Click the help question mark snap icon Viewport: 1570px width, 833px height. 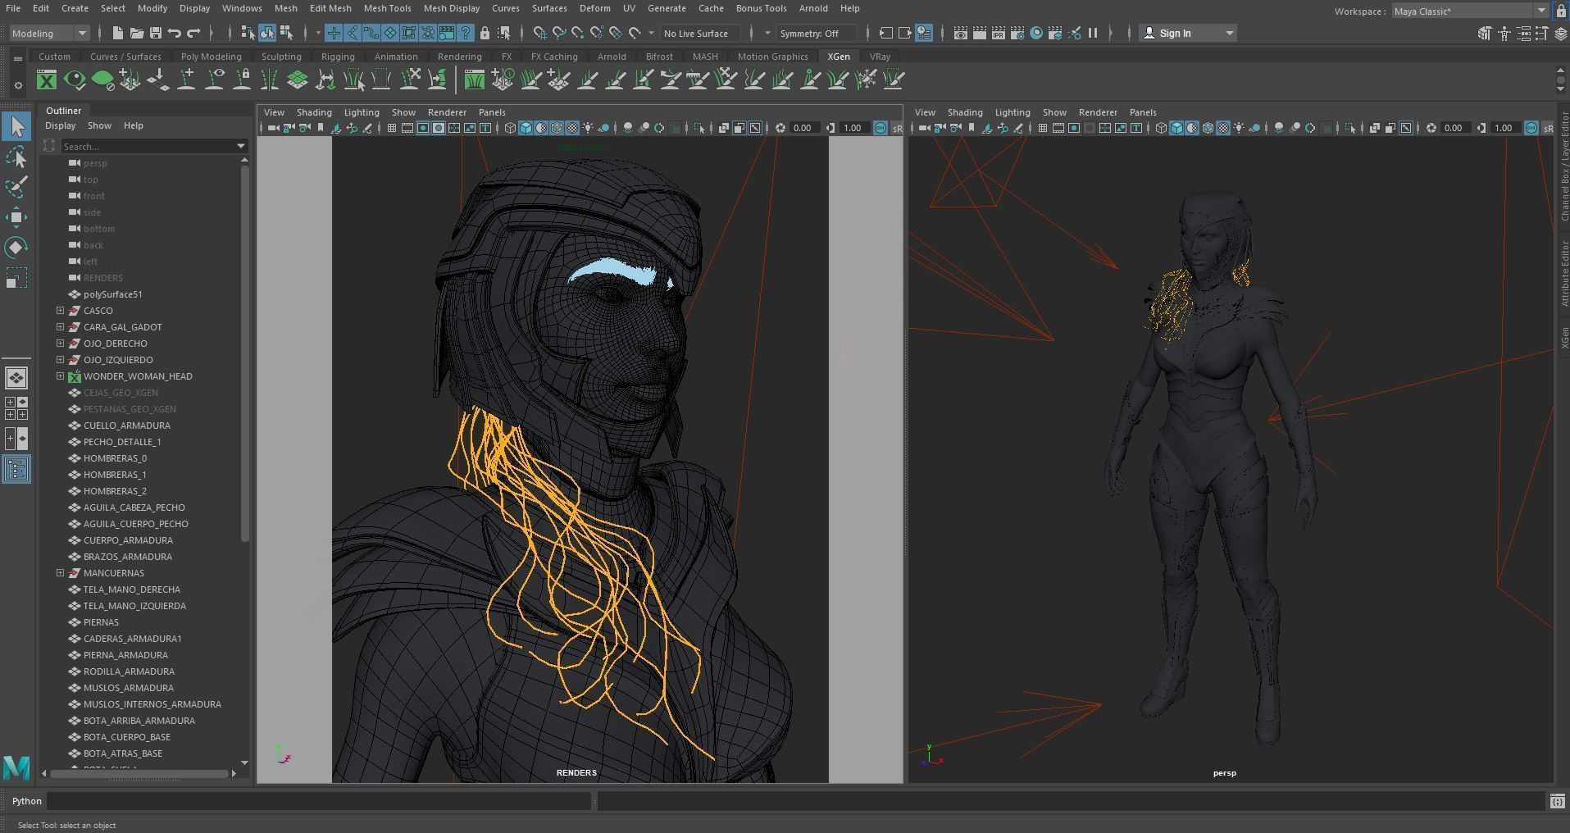coord(466,33)
